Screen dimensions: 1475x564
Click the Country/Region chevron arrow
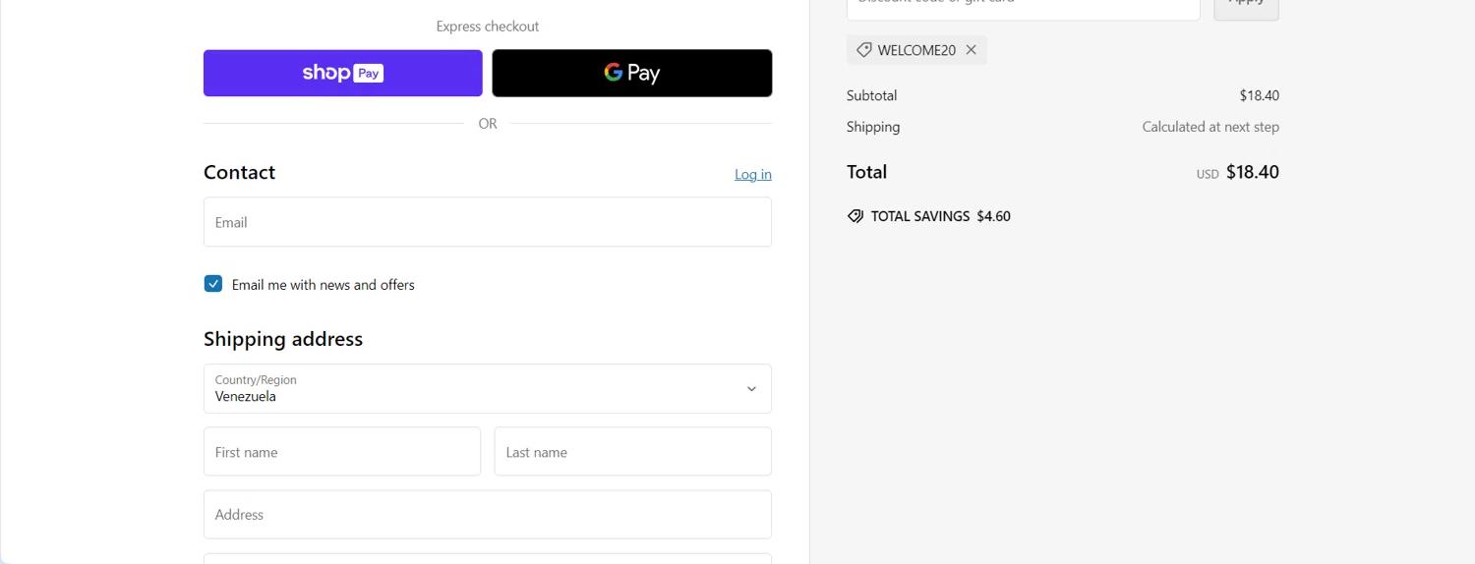point(751,389)
